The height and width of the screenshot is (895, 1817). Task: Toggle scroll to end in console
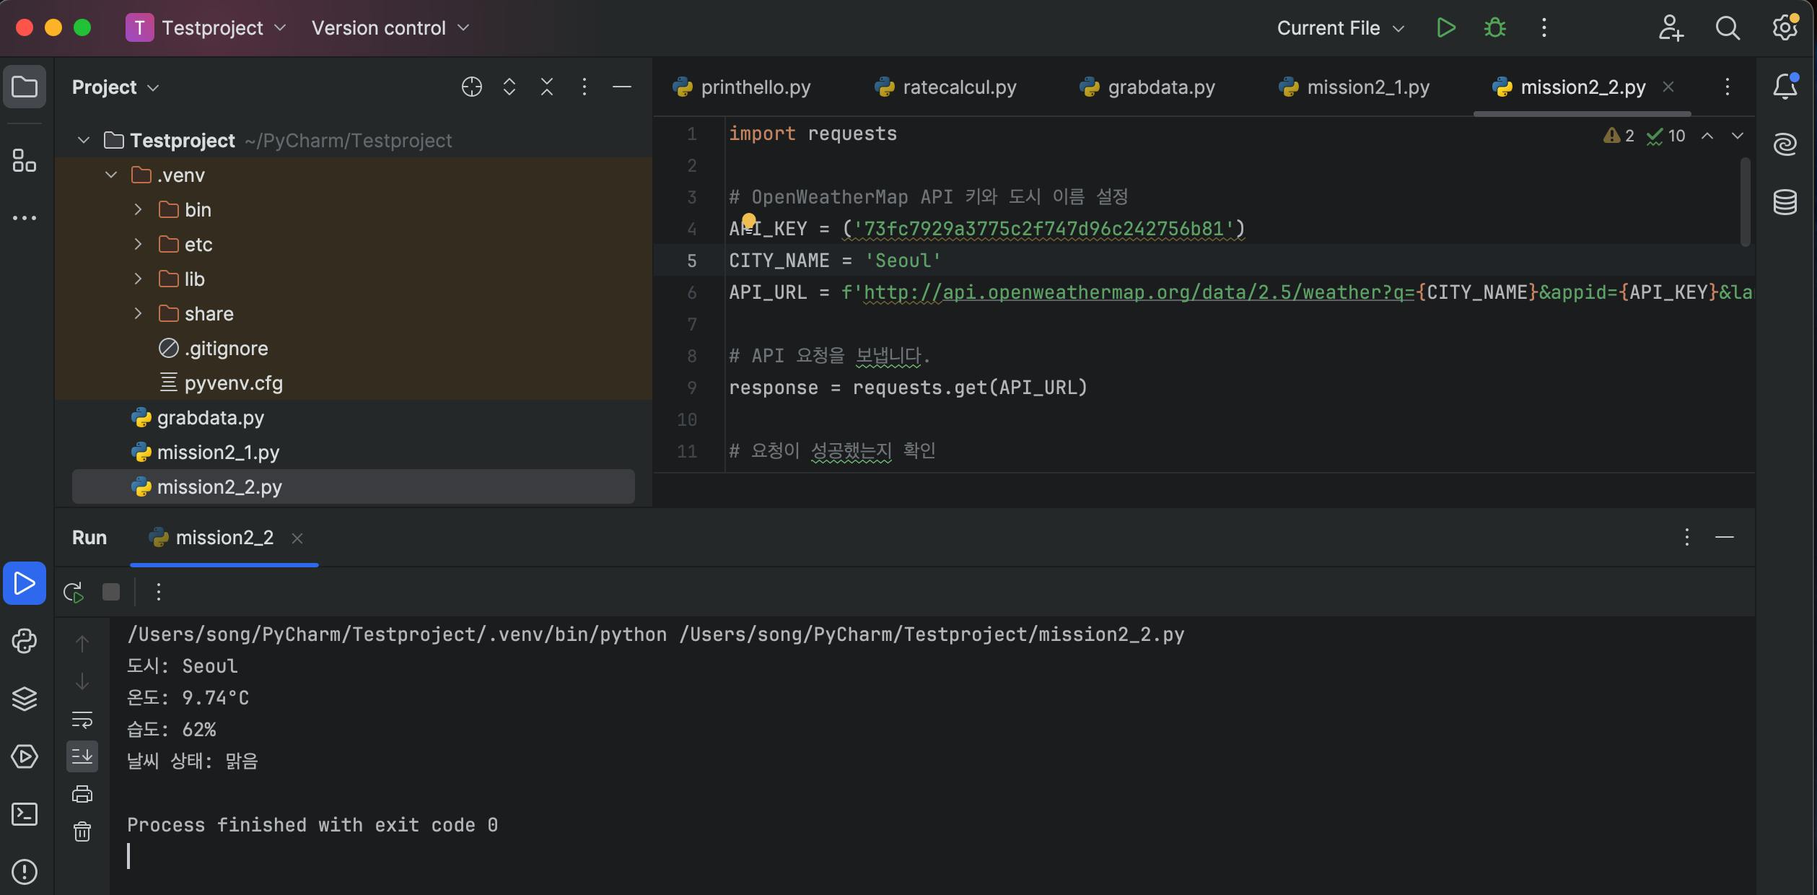(x=82, y=756)
